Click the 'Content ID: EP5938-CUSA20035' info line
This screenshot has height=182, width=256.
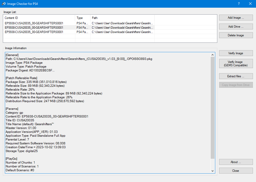pyautogui.click(x=47, y=116)
